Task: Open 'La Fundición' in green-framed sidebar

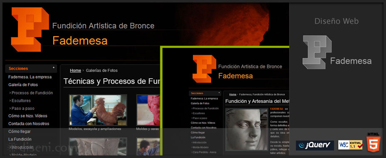Action: 198,137
